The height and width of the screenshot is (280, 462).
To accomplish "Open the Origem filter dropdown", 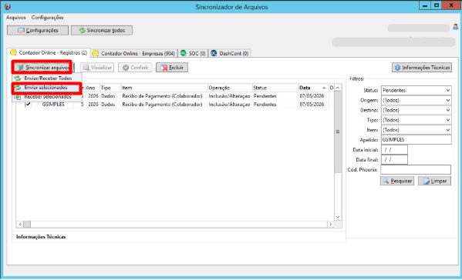I will click(416, 100).
